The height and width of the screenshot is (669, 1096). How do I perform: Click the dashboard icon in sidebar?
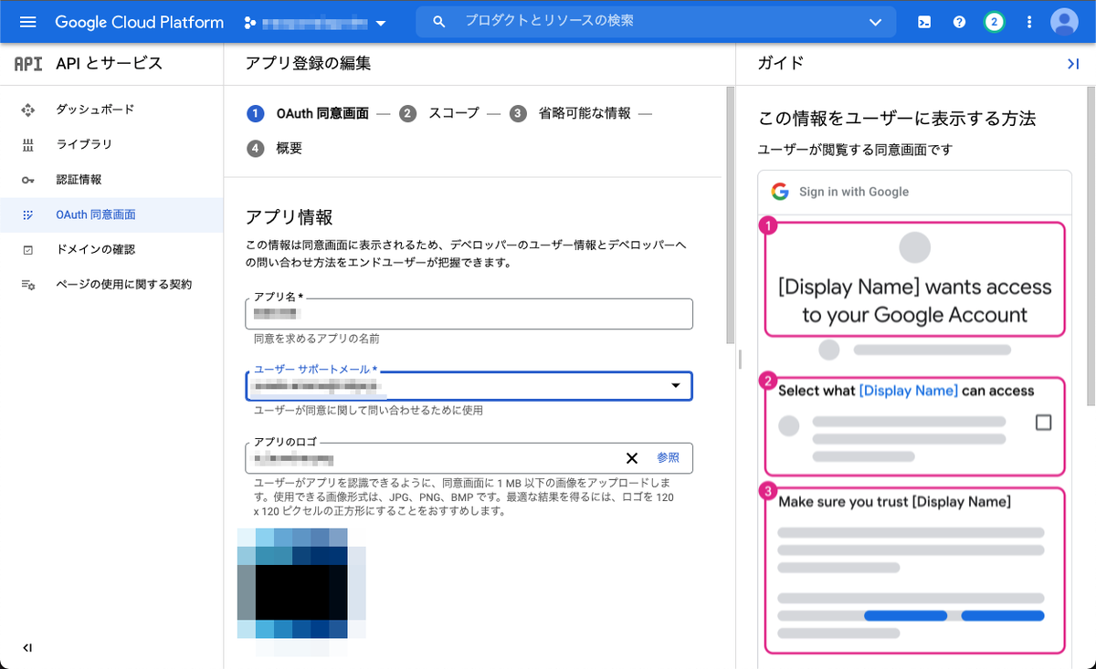[x=27, y=110]
